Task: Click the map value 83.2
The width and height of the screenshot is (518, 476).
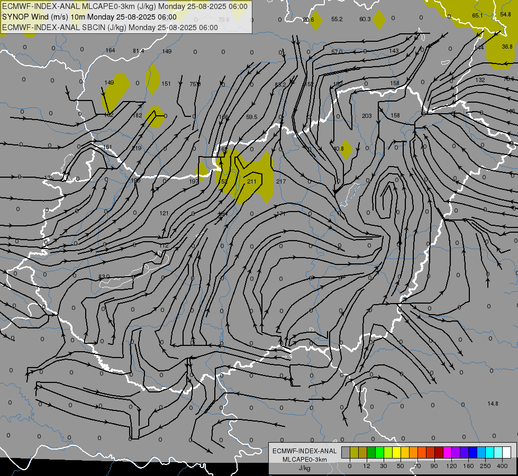Action: [x=280, y=85]
